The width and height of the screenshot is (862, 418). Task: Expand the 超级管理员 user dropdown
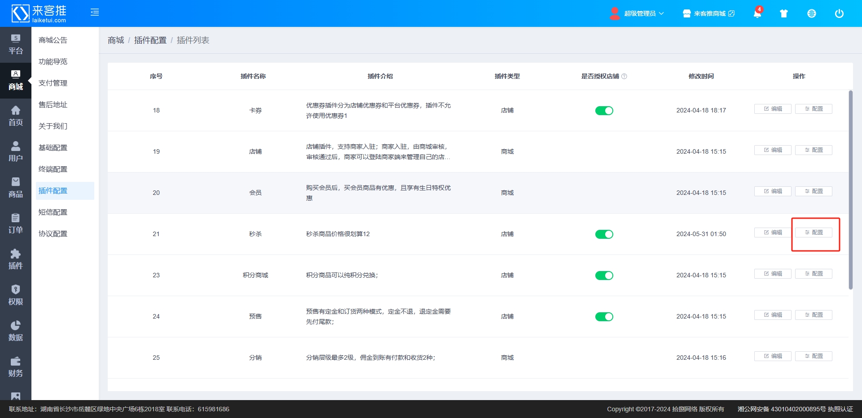638,13
